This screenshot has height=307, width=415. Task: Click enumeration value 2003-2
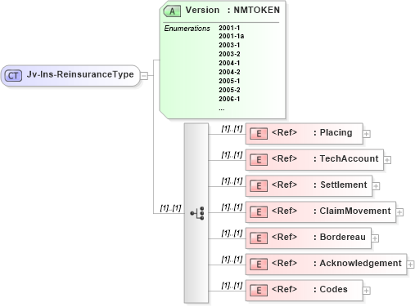tap(229, 54)
